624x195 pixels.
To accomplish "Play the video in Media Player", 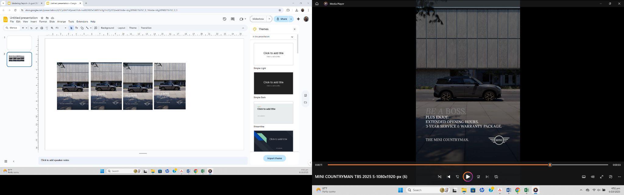I will 468,177.
